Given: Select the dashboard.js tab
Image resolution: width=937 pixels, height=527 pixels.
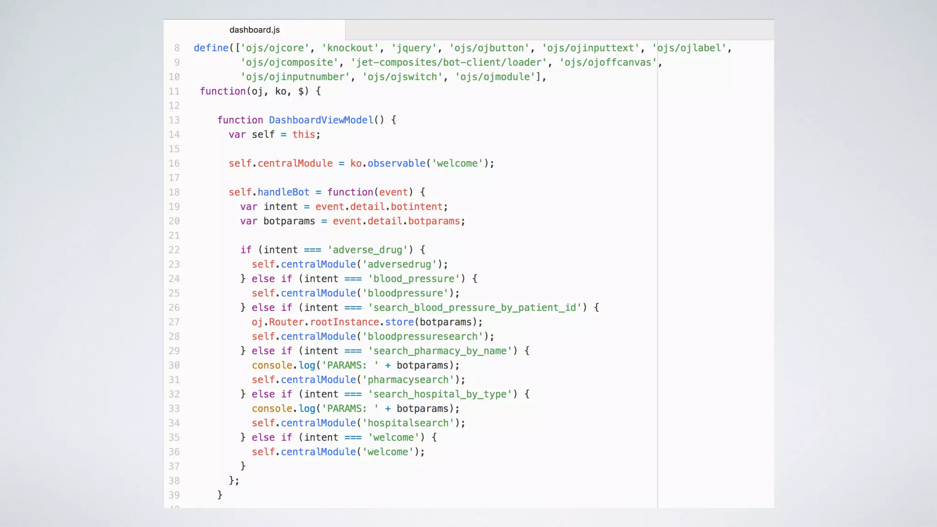Looking at the screenshot, I should point(254,30).
